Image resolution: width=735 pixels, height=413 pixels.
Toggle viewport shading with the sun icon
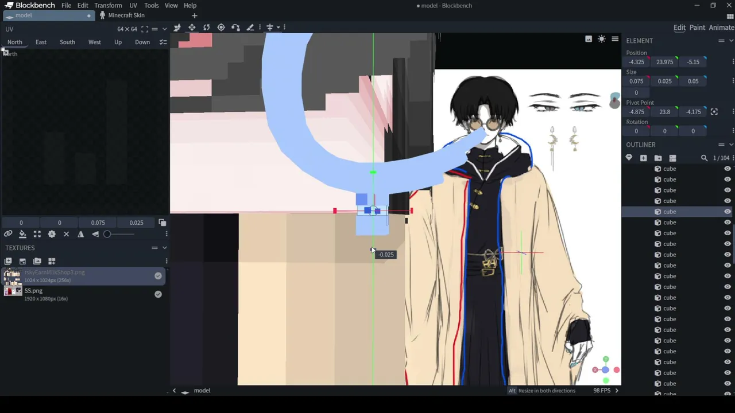(601, 39)
